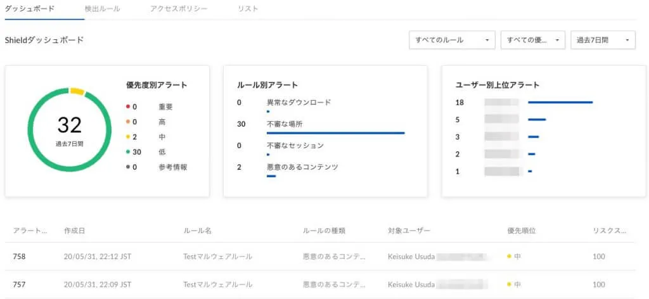
Task: Click the top user bar with 18 alerts
Action: tap(560, 102)
